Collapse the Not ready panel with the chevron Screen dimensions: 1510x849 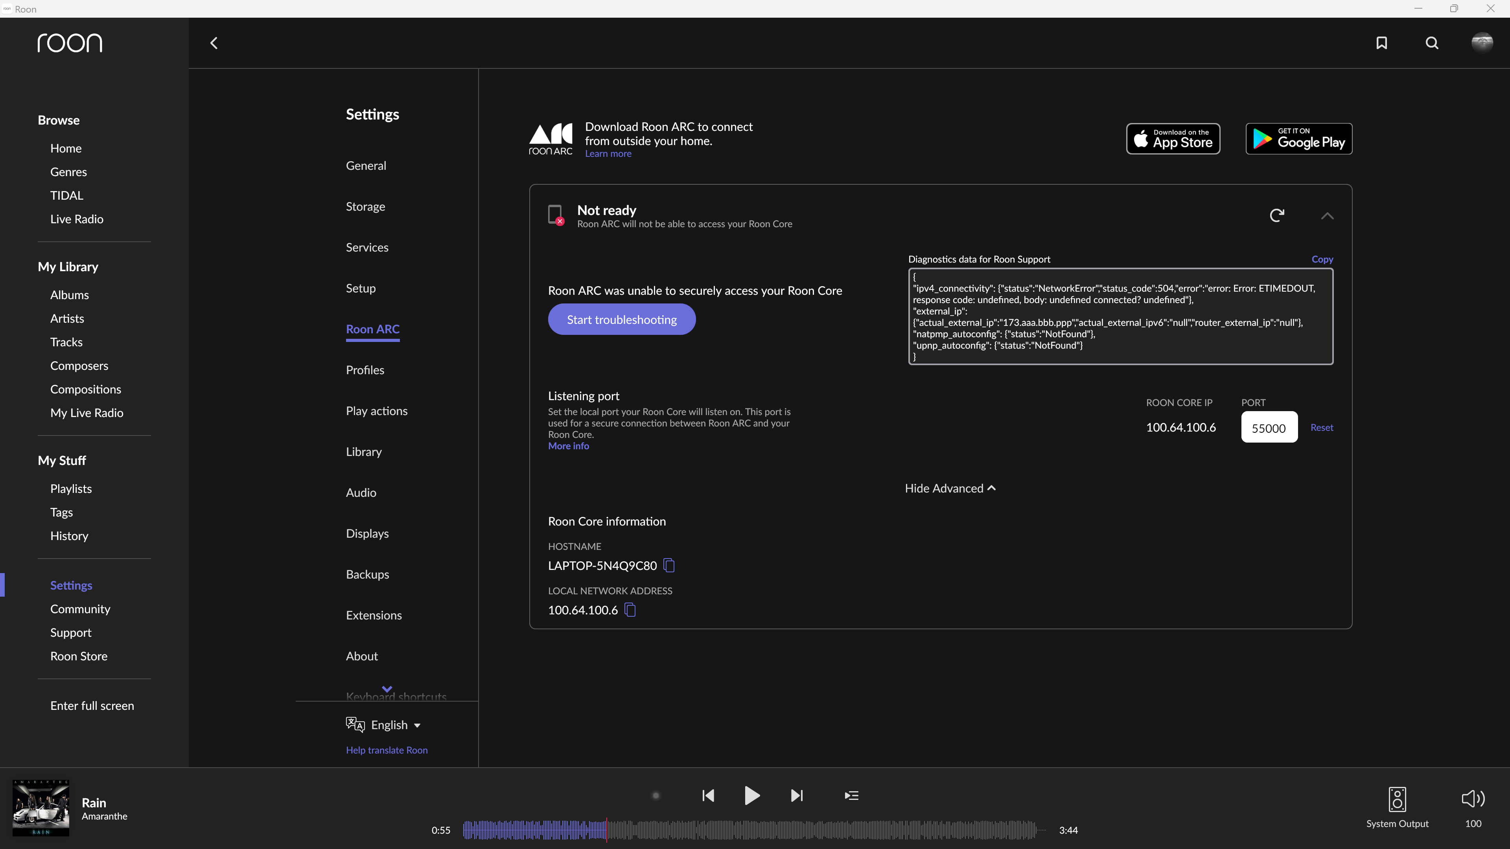tap(1327, 216)
